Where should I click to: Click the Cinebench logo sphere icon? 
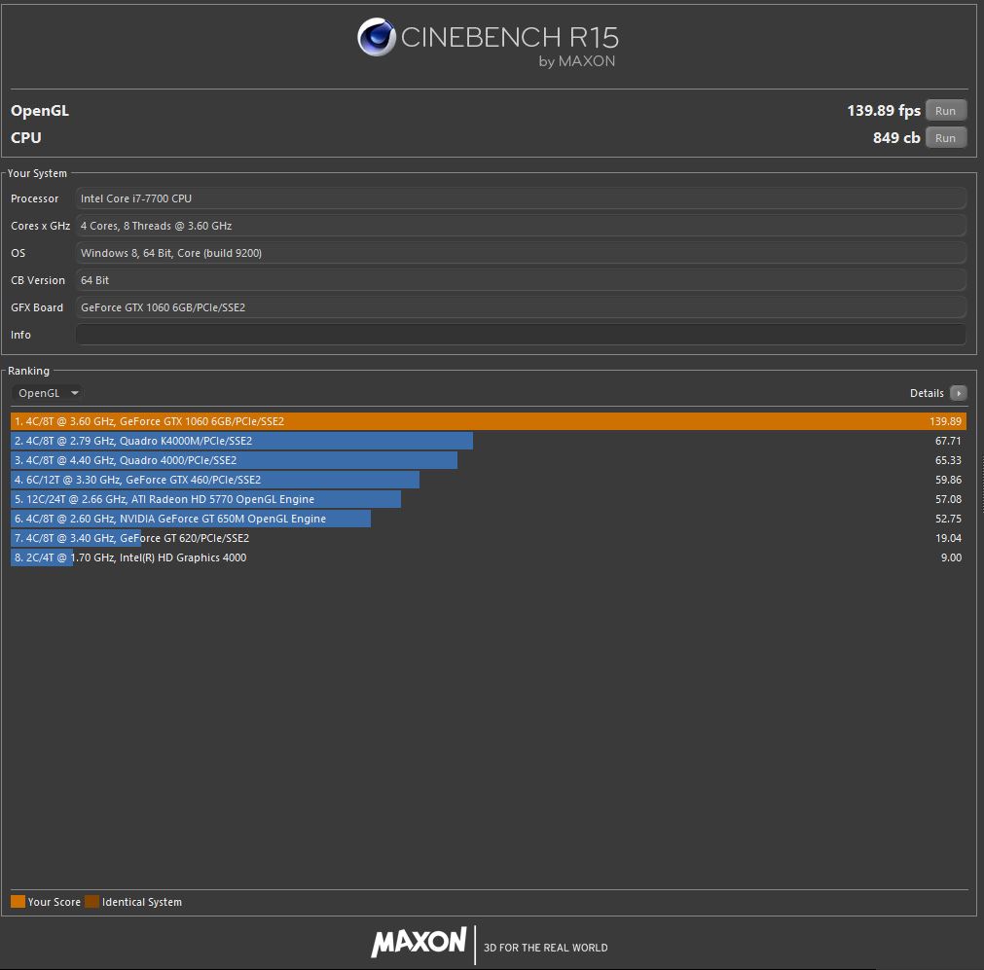coord(377,37)
